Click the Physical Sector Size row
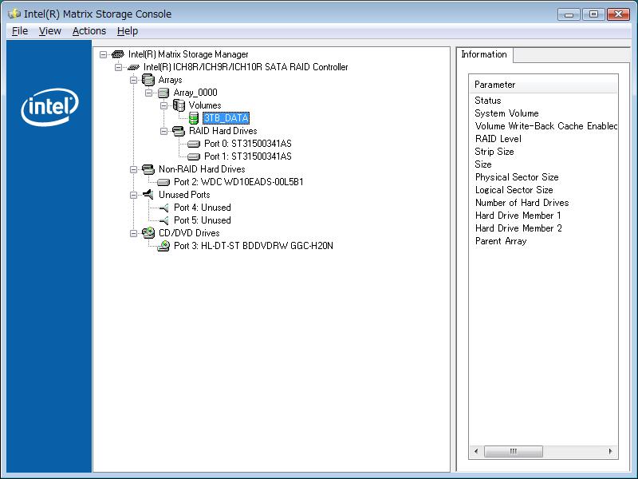Image resolution: width=638 pixels, height=479 pixels. pos(544,177)
